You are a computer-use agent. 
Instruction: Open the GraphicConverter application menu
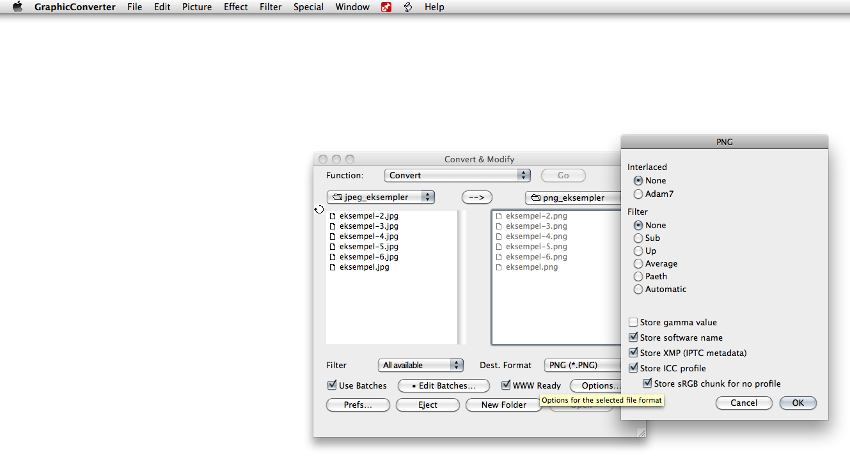tap(75, 7)
